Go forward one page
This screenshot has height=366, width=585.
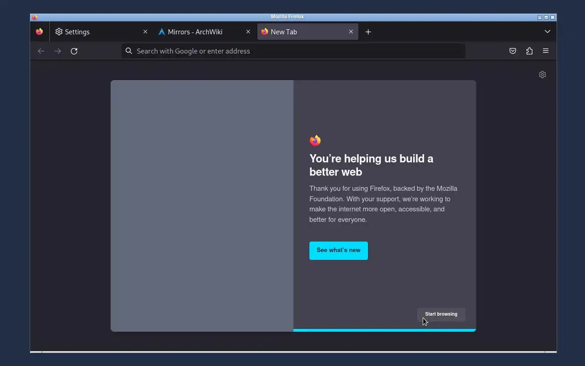58,51
